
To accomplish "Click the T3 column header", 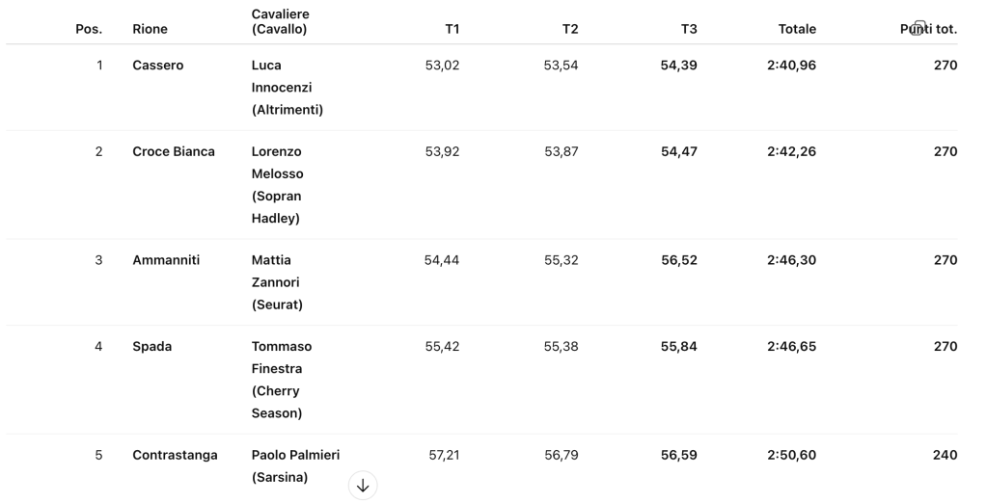I will (689, 29).
